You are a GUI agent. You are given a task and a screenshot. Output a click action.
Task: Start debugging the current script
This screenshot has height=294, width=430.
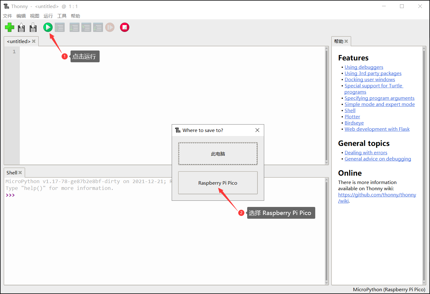pos(60,27)
